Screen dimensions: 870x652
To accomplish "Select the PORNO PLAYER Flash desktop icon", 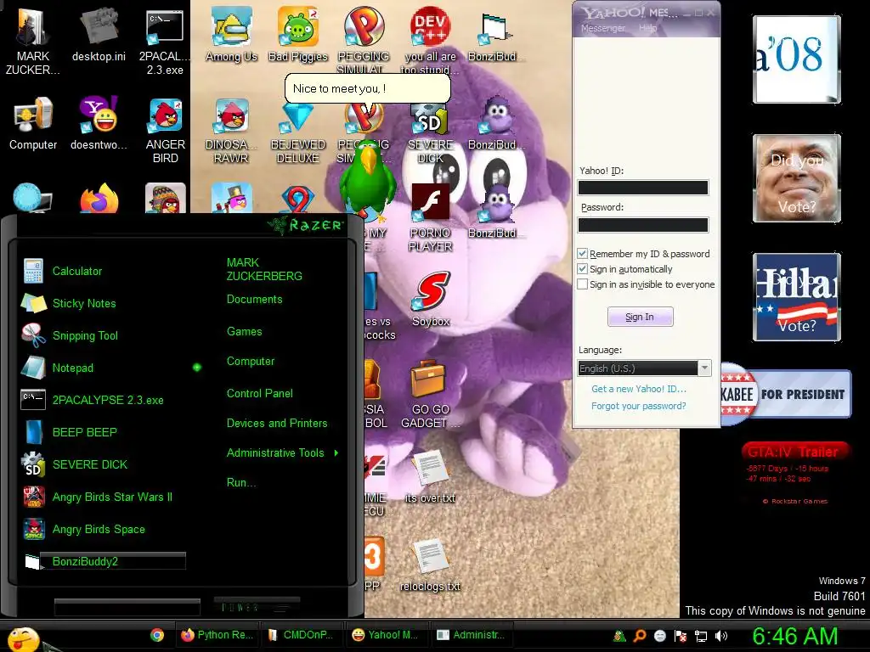I will click(430, 217).
